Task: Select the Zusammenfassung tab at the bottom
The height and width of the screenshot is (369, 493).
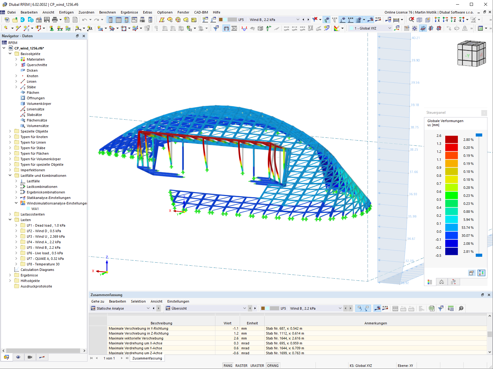Action: pos(147,358)
